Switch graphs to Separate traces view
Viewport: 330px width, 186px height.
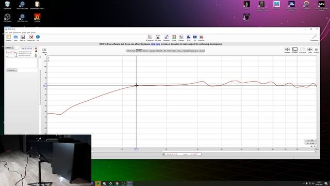287,51
